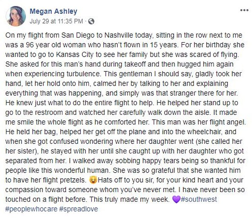Open the #peoplewhocare hashtag
This screenshot has height=218, width=252.
pyautogui.click(x=29, y=209)
